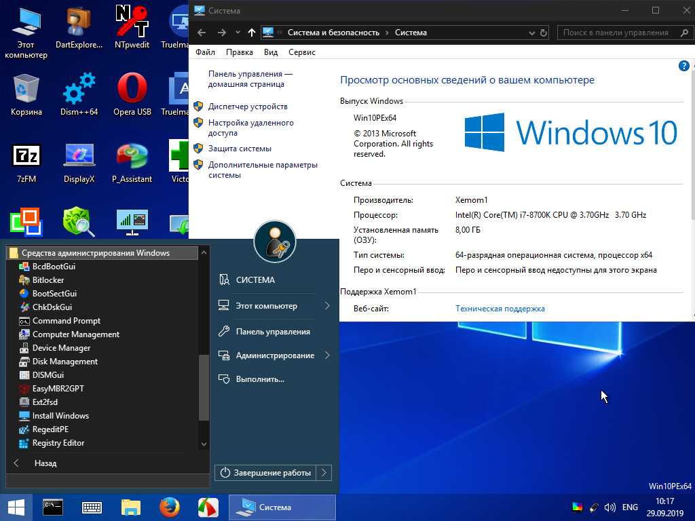
Task: Open Bitlocker from the list
Action: click(x=48, y=280)
